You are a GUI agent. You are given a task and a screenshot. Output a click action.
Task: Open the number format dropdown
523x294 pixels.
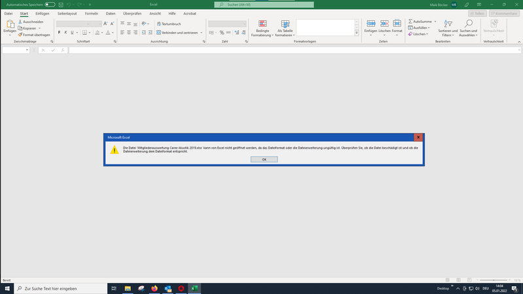[x=244, y=24]
